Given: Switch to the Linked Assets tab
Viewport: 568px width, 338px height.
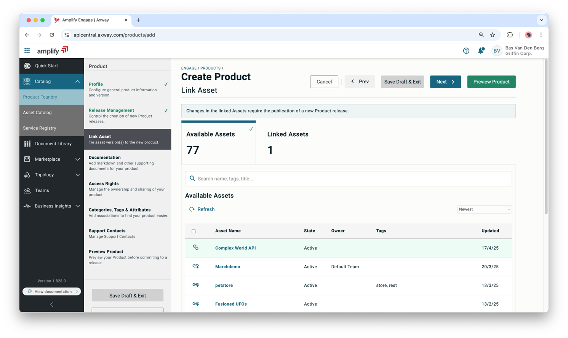Looking at the screenshot, I should (x=288, y=142).
